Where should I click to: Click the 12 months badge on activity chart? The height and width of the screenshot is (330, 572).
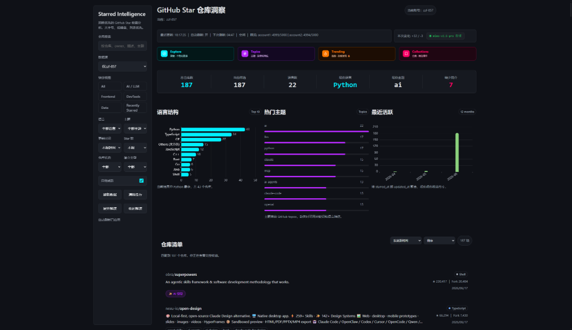[468, 112]
